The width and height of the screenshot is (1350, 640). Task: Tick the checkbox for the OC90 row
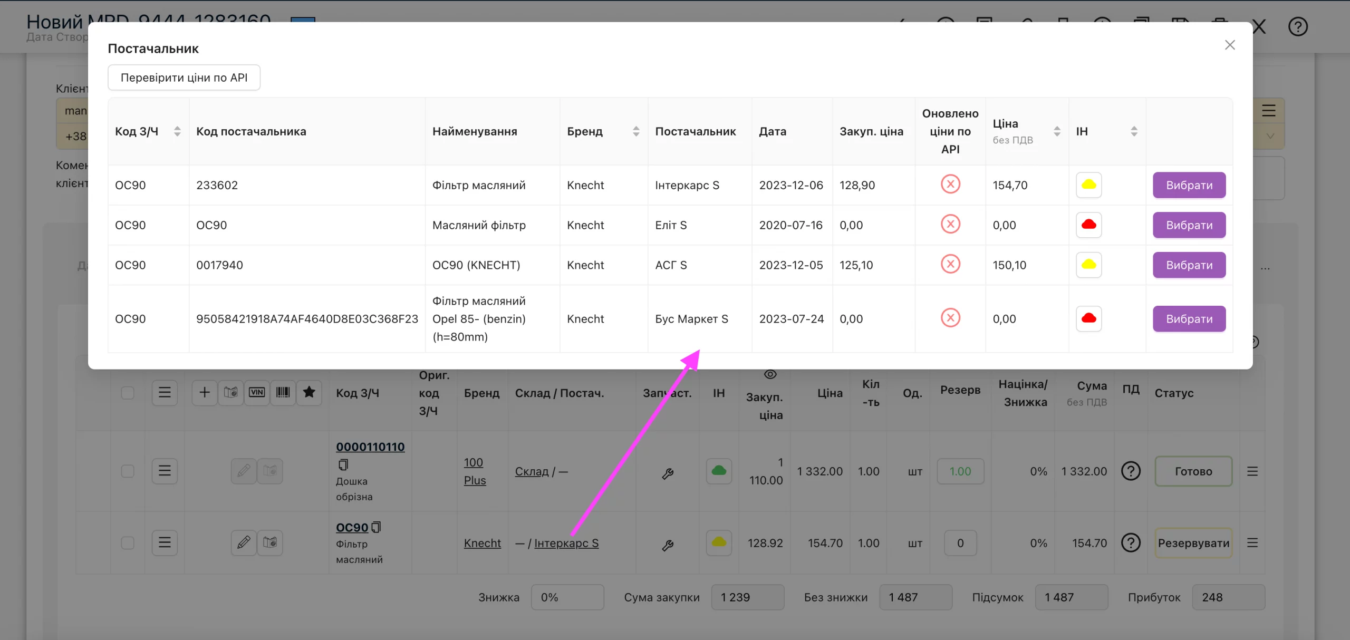click(128, 542)
